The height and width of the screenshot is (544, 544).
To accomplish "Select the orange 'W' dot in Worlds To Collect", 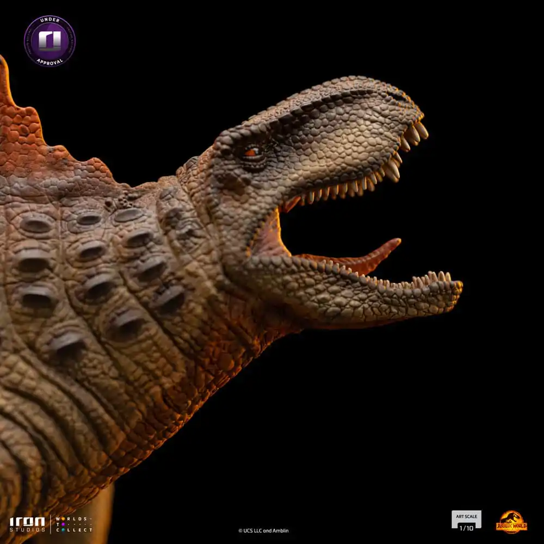I will coord(63,519).
